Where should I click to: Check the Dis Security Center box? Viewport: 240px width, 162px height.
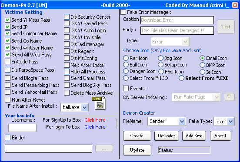pyautogui.click(x=67, y=17)
